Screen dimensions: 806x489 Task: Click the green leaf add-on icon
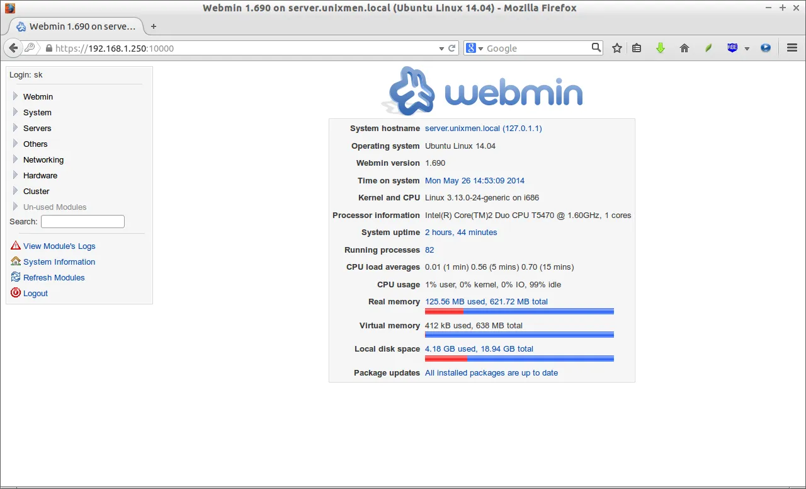tap(708, 47)
